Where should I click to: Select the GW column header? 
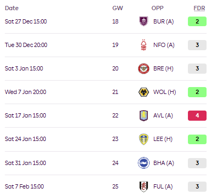coord(118,8)
